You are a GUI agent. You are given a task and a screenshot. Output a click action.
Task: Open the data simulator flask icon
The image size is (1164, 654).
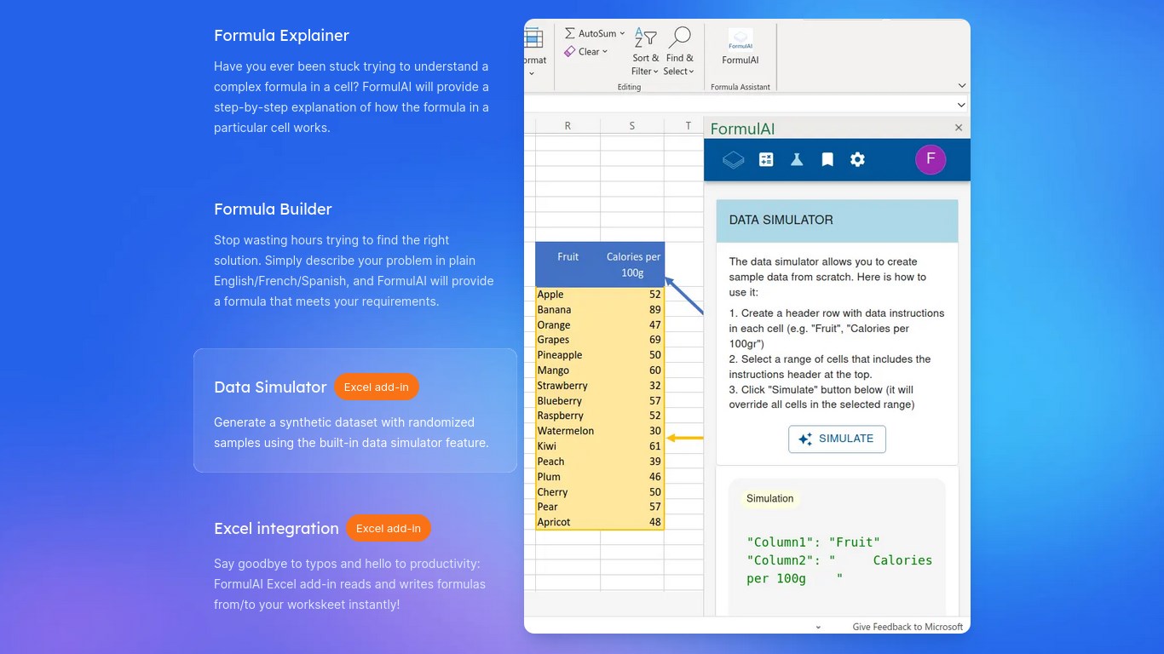coord(797,159)
